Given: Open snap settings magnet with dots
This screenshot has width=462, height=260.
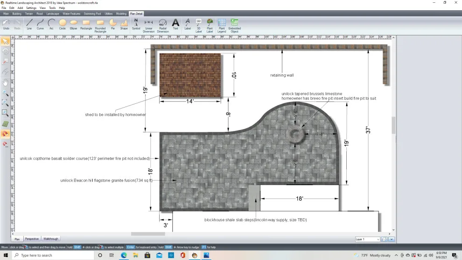Looking at the screenshot, I should coord(5,144).
